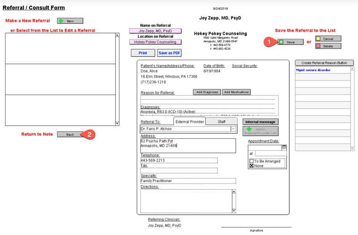This screenshot has height=235, width=358.
Task: Click Save as PDF
Action: (169, 53)
